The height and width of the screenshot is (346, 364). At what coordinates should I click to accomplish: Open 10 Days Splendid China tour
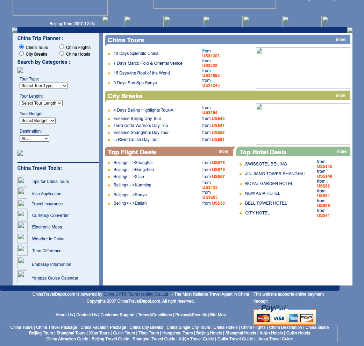(136, 54)
